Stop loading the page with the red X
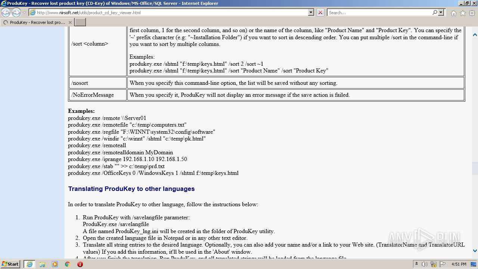 click(320, 12)
